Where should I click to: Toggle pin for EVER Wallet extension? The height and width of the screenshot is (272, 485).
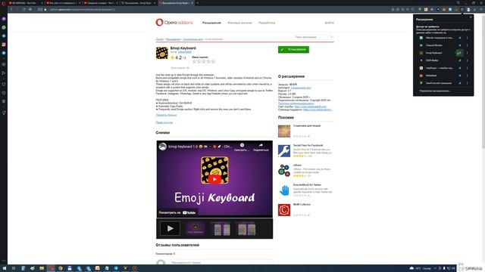tap(460, 60)
